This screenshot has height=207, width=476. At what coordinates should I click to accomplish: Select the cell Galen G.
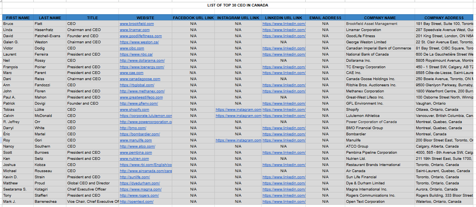pos(18,42)
